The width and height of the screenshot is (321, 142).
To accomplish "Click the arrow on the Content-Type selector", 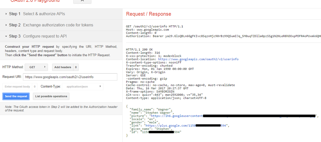I will (x=100, y=87).
